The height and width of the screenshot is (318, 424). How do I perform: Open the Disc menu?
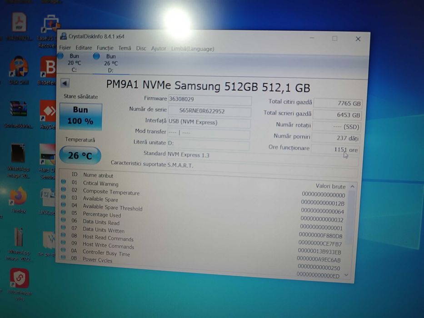pos(141,49)
